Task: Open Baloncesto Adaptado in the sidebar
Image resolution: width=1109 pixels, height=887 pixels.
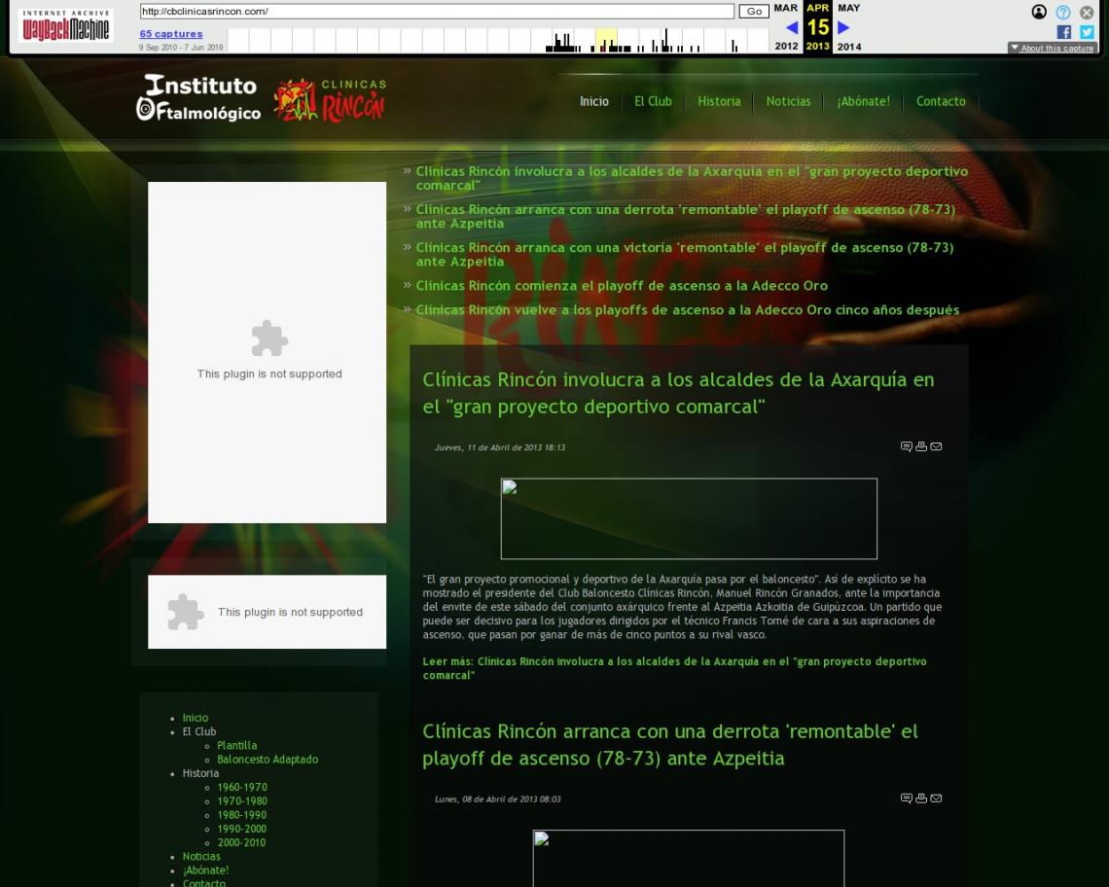Action: (268, 759)
